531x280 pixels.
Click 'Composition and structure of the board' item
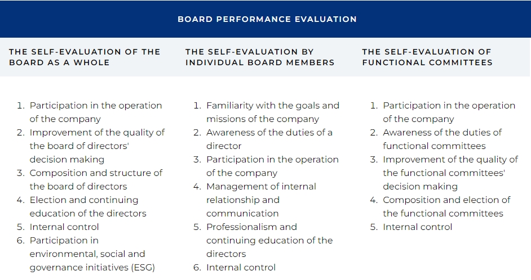[x=96, y=180]
